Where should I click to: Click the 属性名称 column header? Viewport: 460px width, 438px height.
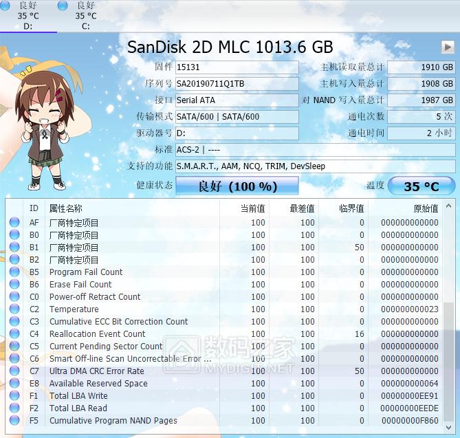[x=132, y=208]
